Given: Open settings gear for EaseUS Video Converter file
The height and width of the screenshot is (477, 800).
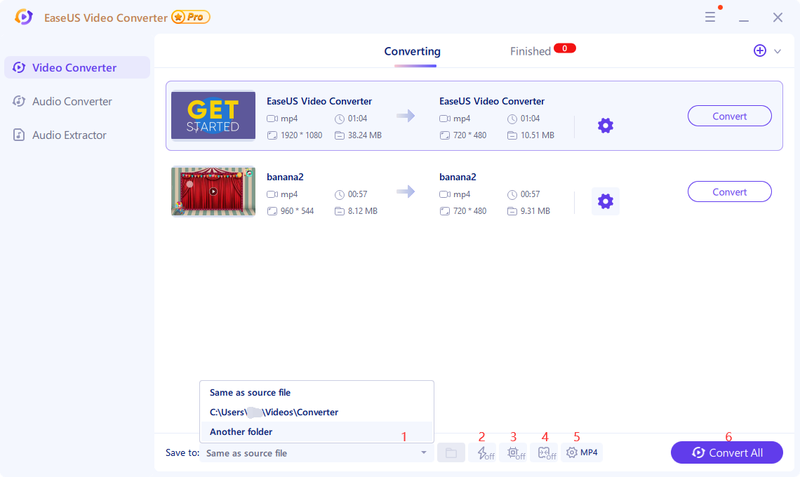Looking at the screenshot, I should coord(605,126).
